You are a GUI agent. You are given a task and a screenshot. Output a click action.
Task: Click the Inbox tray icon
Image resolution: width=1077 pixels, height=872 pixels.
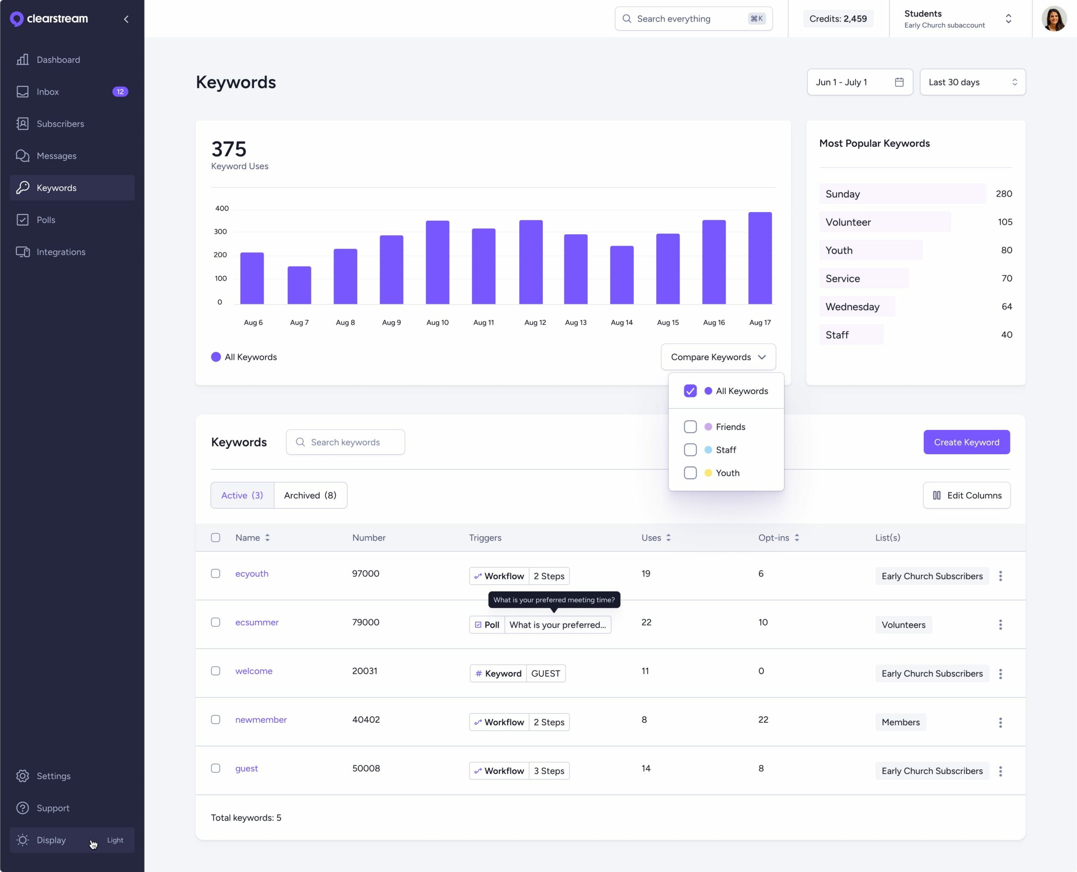click(23, 92)
